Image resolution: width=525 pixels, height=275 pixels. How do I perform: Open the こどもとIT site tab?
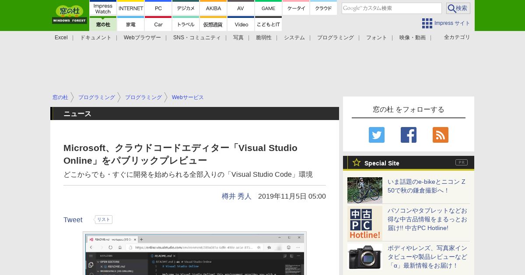[269, 24]
